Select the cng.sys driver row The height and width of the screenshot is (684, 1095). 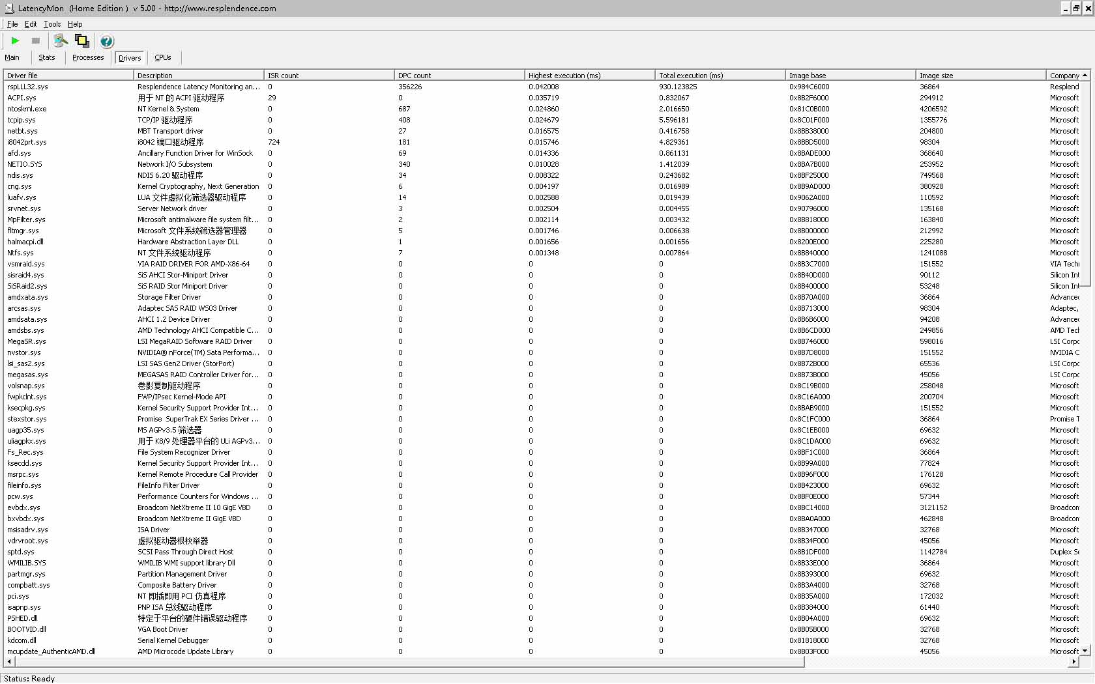tap(542, 186)
